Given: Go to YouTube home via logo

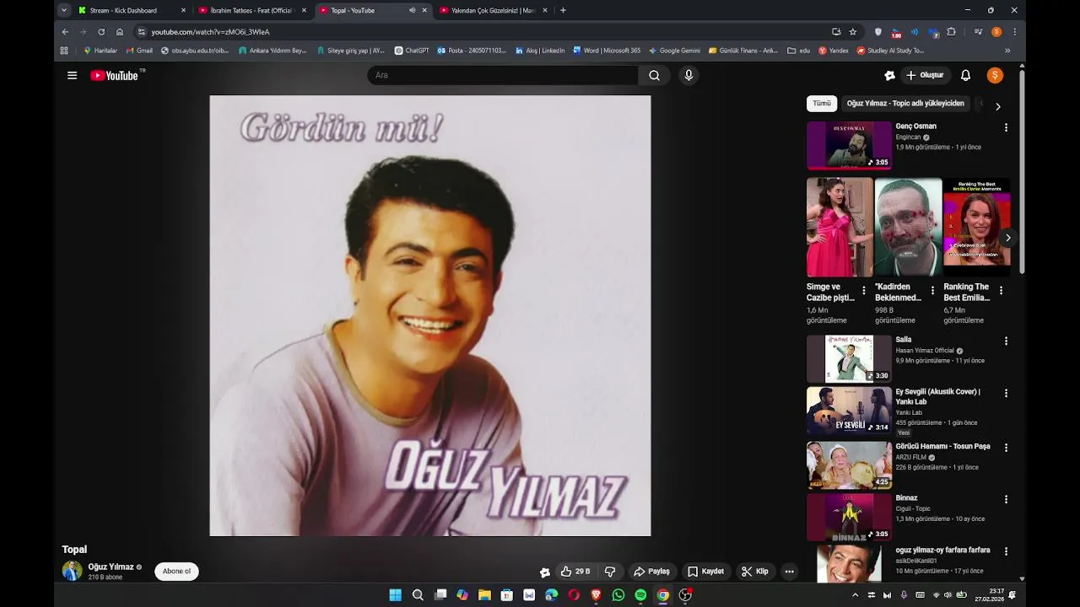Looking at the screenshot, I should coord(116,75).
